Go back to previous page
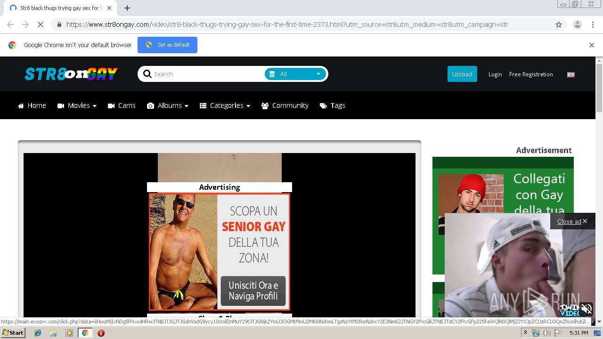The height and width of the screenshot is (339, 603). click(10, 24)
